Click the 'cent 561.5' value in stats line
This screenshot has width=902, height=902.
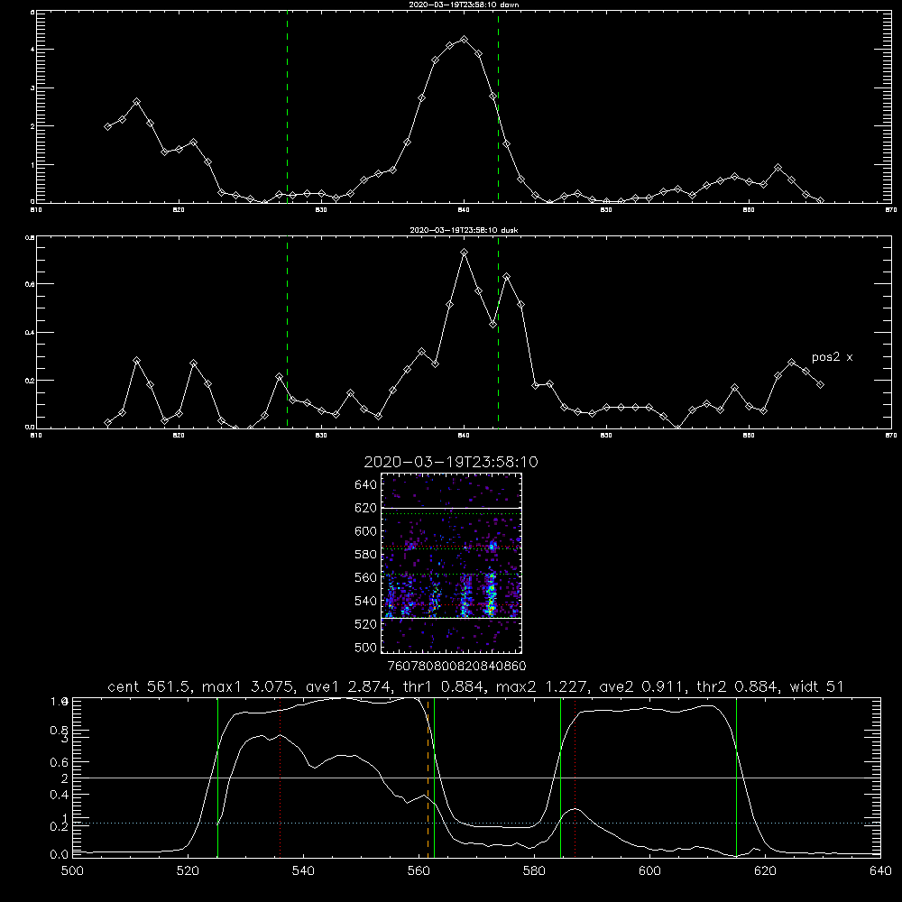tap(152, 686)
